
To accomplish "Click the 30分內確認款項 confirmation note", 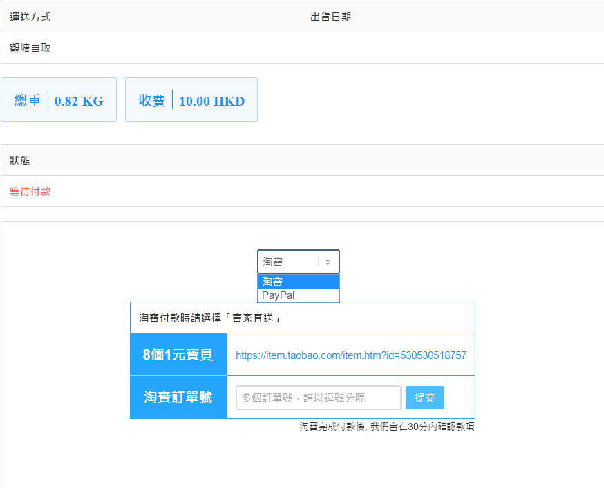I will tap(387, 427).
